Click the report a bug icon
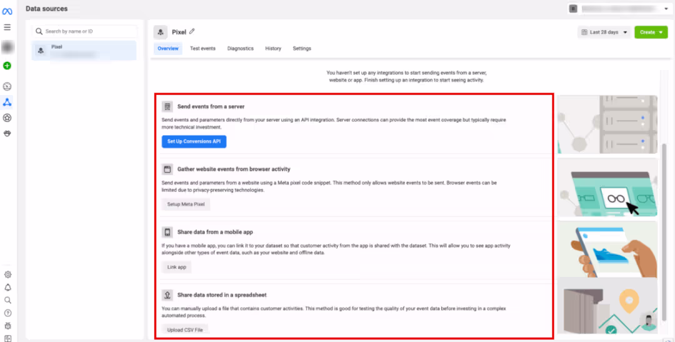The width and height of the screenshot is (675, 342). [7, 326]
